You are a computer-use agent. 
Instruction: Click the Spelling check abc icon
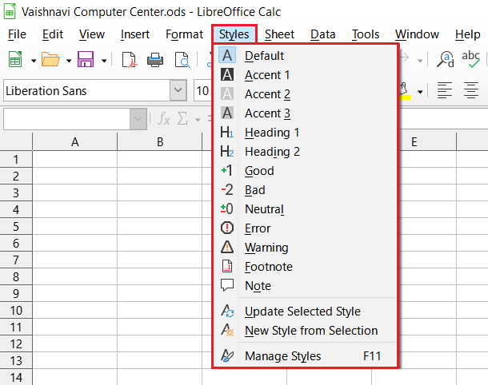tap(470, 59)
